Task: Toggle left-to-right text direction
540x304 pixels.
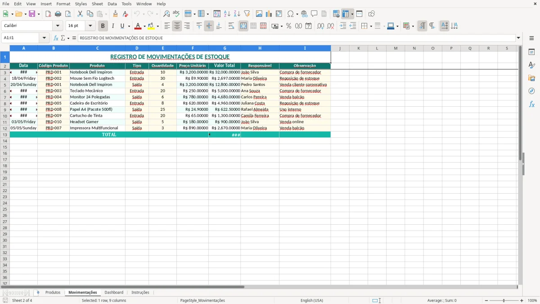Action: [422, 26]
